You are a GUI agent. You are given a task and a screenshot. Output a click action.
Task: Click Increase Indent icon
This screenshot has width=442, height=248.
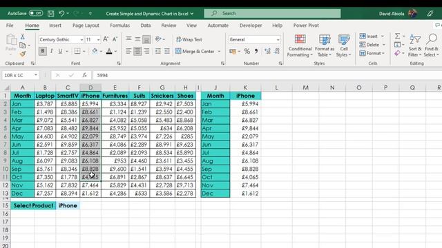167,51
